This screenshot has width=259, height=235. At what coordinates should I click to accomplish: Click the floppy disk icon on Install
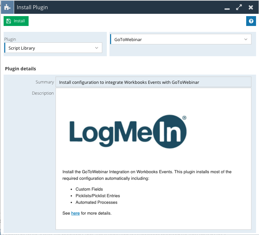(x=9, y=21)
